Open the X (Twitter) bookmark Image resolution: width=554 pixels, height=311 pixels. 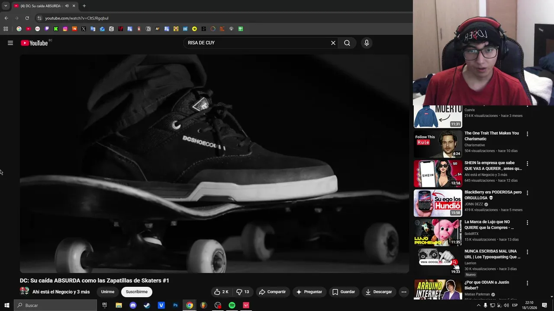point(84,29)
